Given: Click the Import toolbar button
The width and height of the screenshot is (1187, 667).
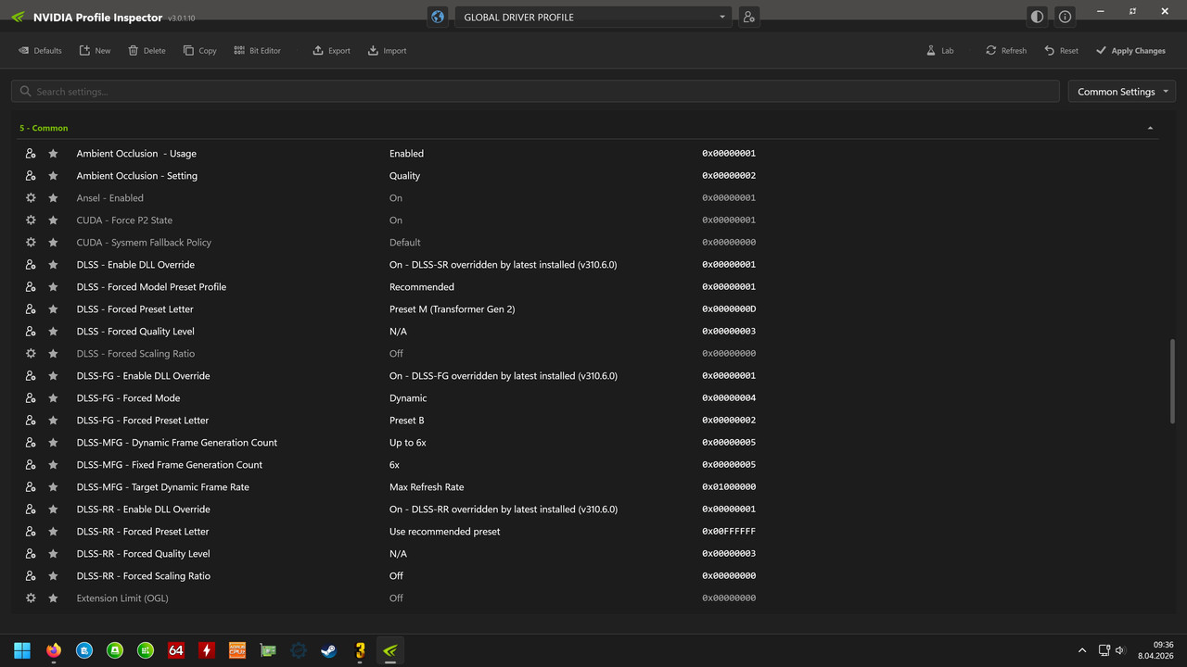Looking at the screenshot, I should [x=388, y=51].
